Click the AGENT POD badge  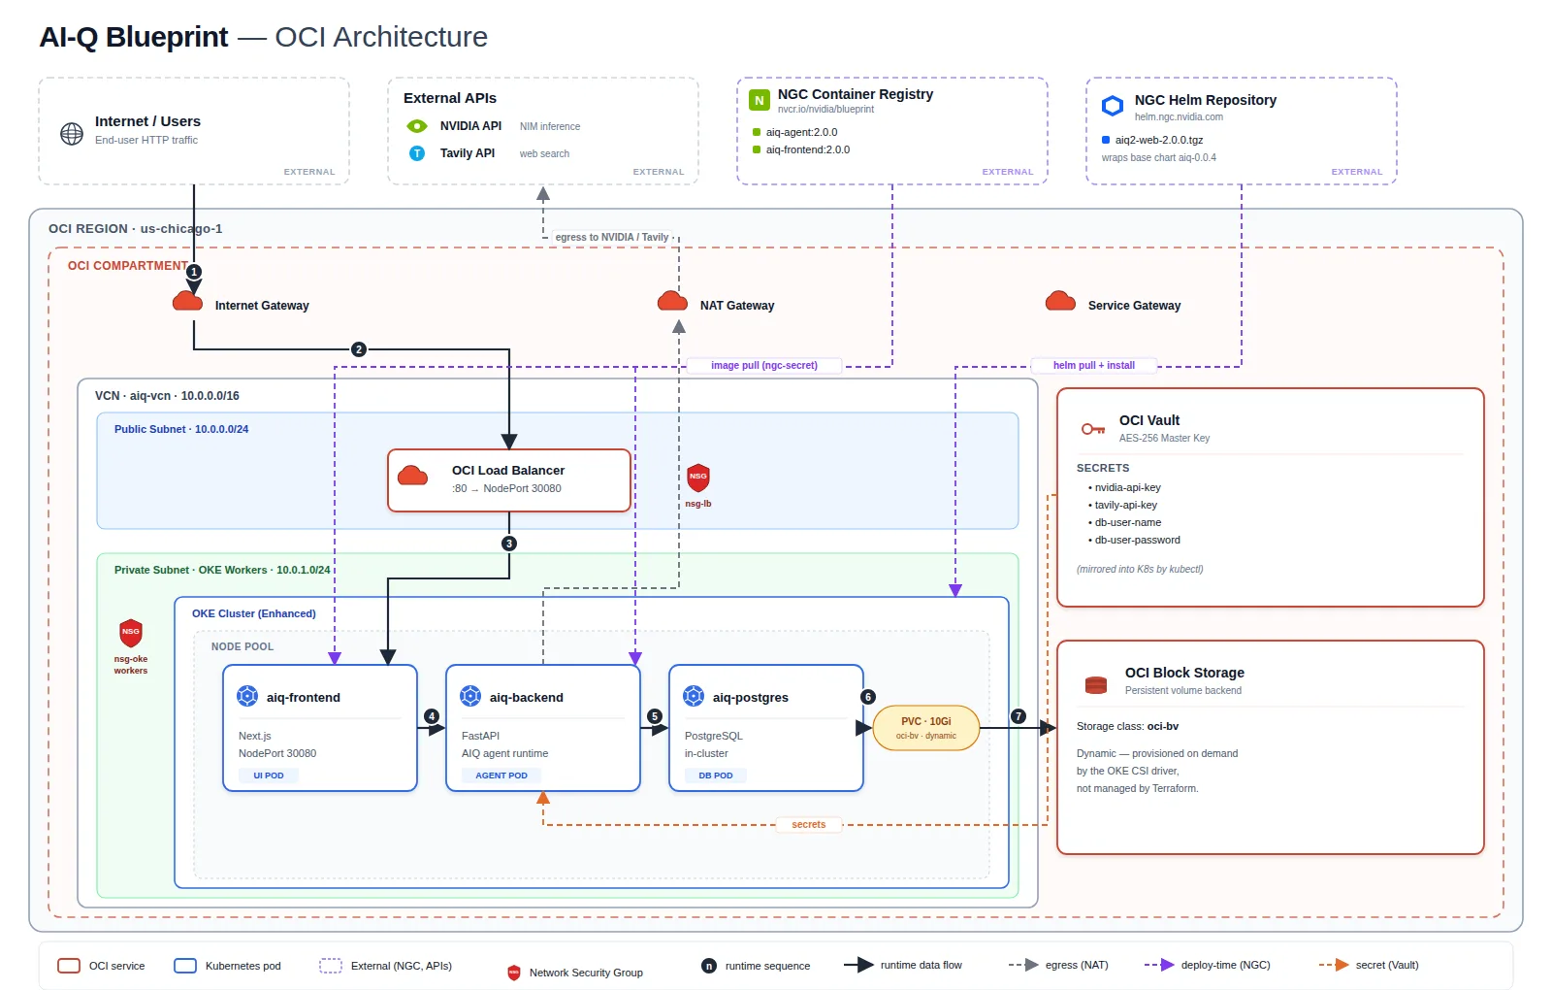tap(501, 775)
